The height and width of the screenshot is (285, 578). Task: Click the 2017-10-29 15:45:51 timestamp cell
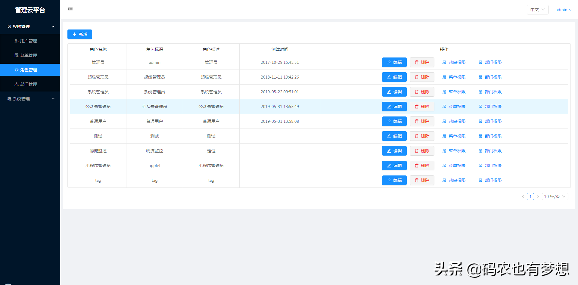click(280, 62)
